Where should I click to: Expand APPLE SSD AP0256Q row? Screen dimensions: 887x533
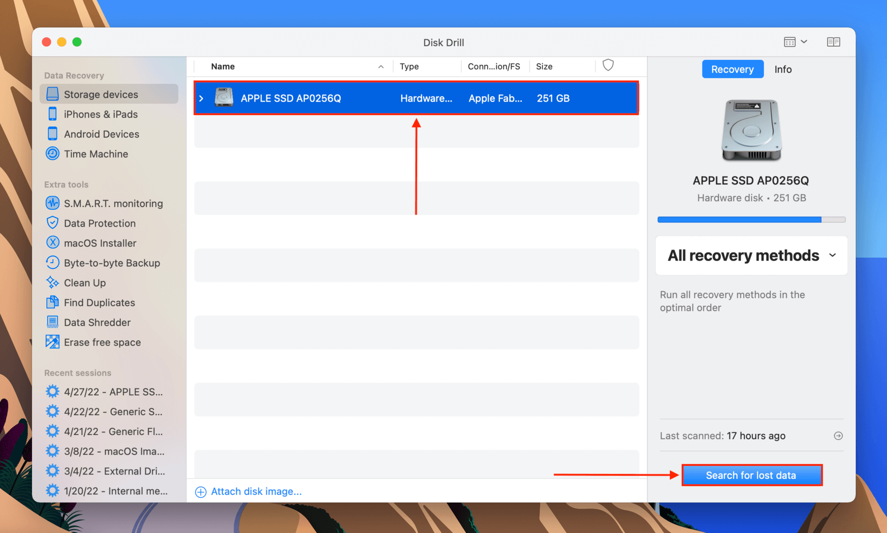pyautogui.click(x=202, y=99)
